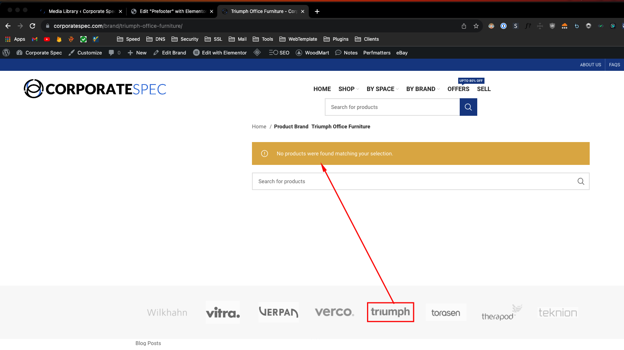The image size is (624, 350).
Task: Open the WordPress logo admin menu
Action: click(x=6, y=53)
